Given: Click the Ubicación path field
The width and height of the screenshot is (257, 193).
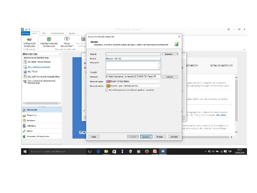Looking at the screenshot, I should (133, 76).
